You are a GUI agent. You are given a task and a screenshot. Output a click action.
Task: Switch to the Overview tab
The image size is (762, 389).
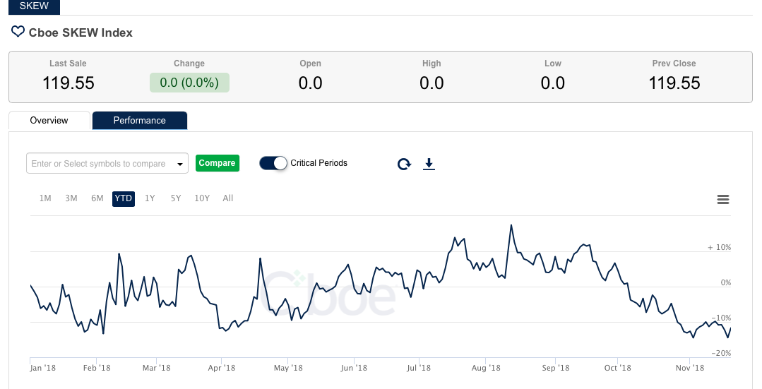click(49, 121)
